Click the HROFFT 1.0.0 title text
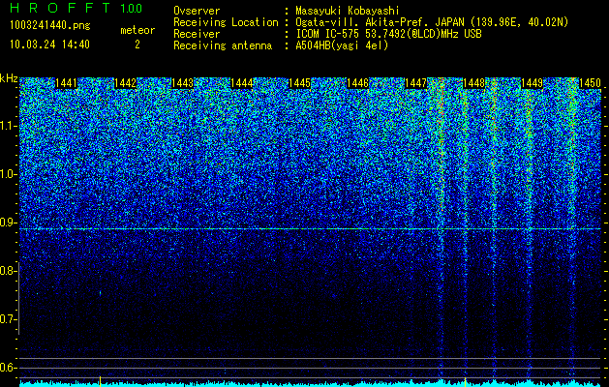 pyautogui.click(x=76, y=8)
